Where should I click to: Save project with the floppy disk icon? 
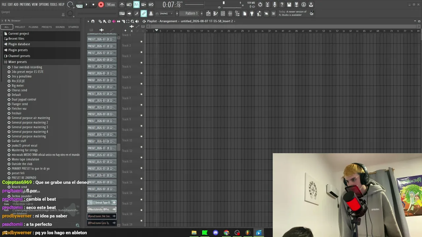click(x=289, y=5)
